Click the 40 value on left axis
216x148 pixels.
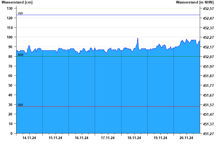(x=10, y=95)
